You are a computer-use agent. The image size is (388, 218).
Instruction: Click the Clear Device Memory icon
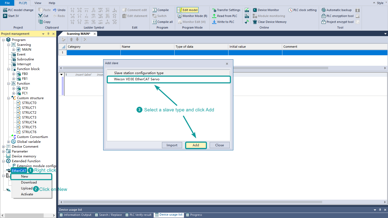tap(255, 22)
